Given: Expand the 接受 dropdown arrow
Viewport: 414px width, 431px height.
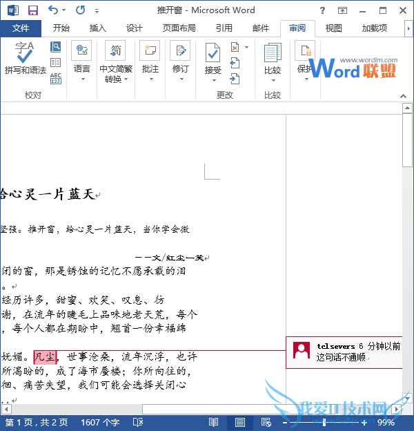Looking at the screenshot, I should click(215, 81).
